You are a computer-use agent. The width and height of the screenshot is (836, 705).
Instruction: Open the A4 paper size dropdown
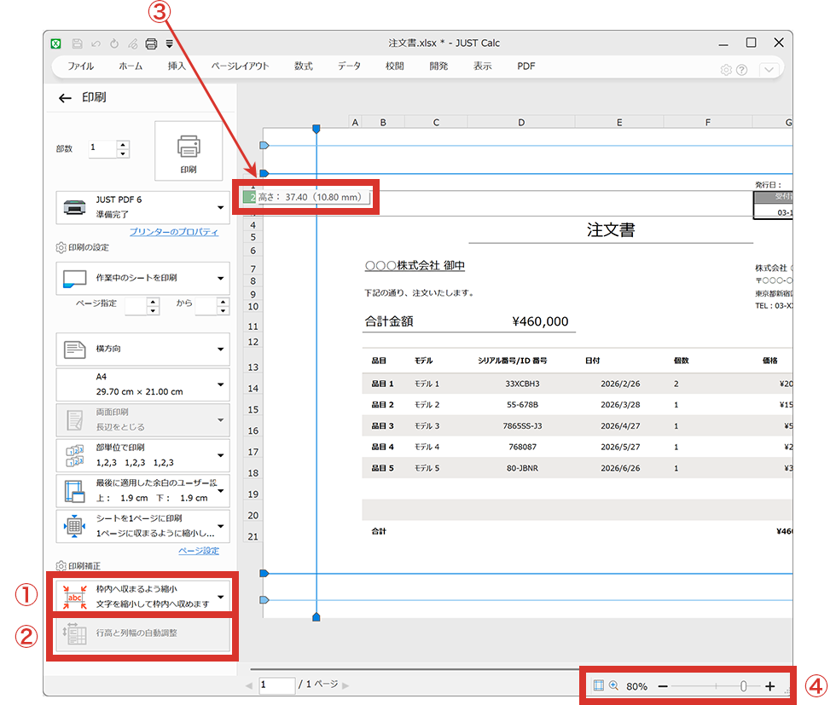(x=220, y=384)
